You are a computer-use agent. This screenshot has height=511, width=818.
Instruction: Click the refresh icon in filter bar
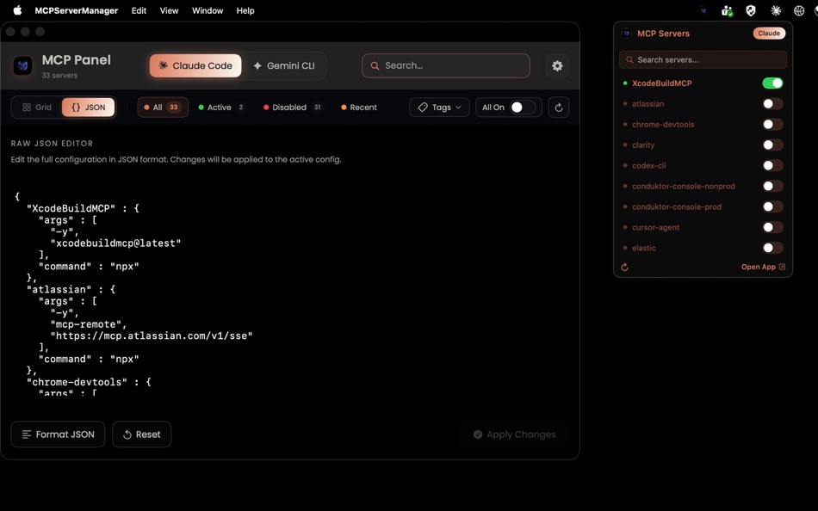(558, 108)
